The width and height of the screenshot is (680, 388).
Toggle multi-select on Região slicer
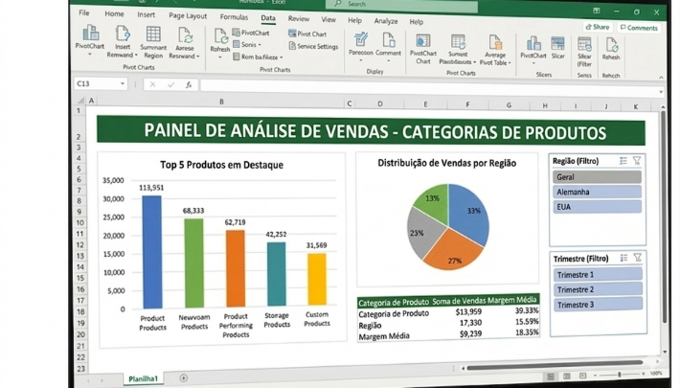[x=623, y=161]
